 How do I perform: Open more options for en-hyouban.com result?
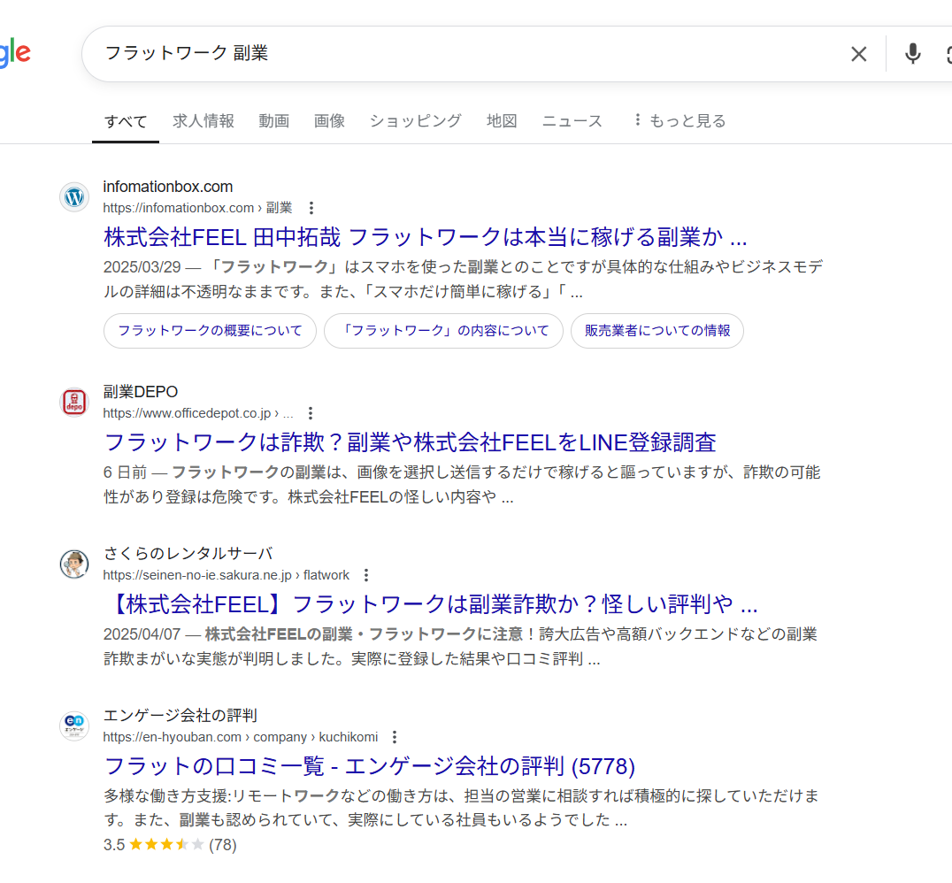tap(395, 737)
